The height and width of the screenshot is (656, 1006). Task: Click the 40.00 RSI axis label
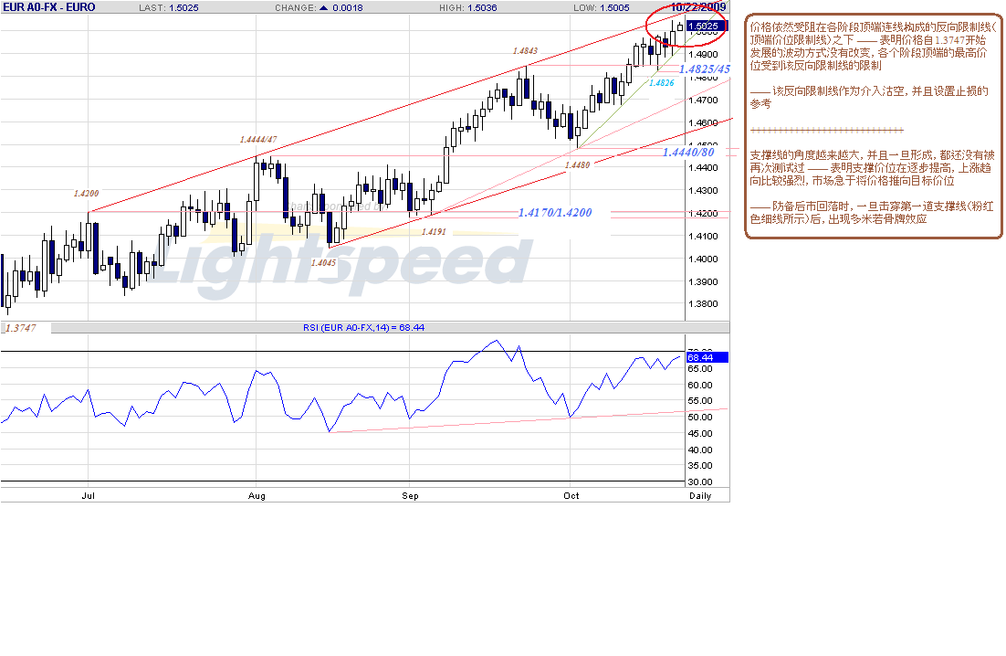tap(700, 450)
